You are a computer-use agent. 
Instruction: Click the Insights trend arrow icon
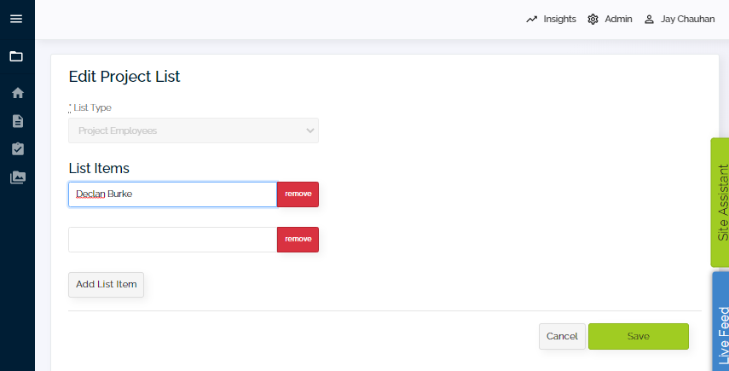pos(531,19)
